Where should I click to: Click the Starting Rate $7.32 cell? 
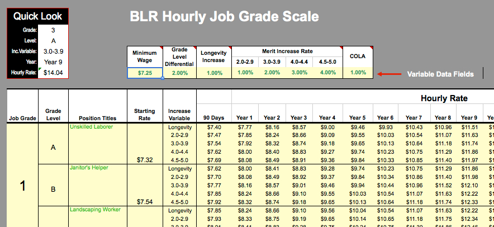(145, 159)
